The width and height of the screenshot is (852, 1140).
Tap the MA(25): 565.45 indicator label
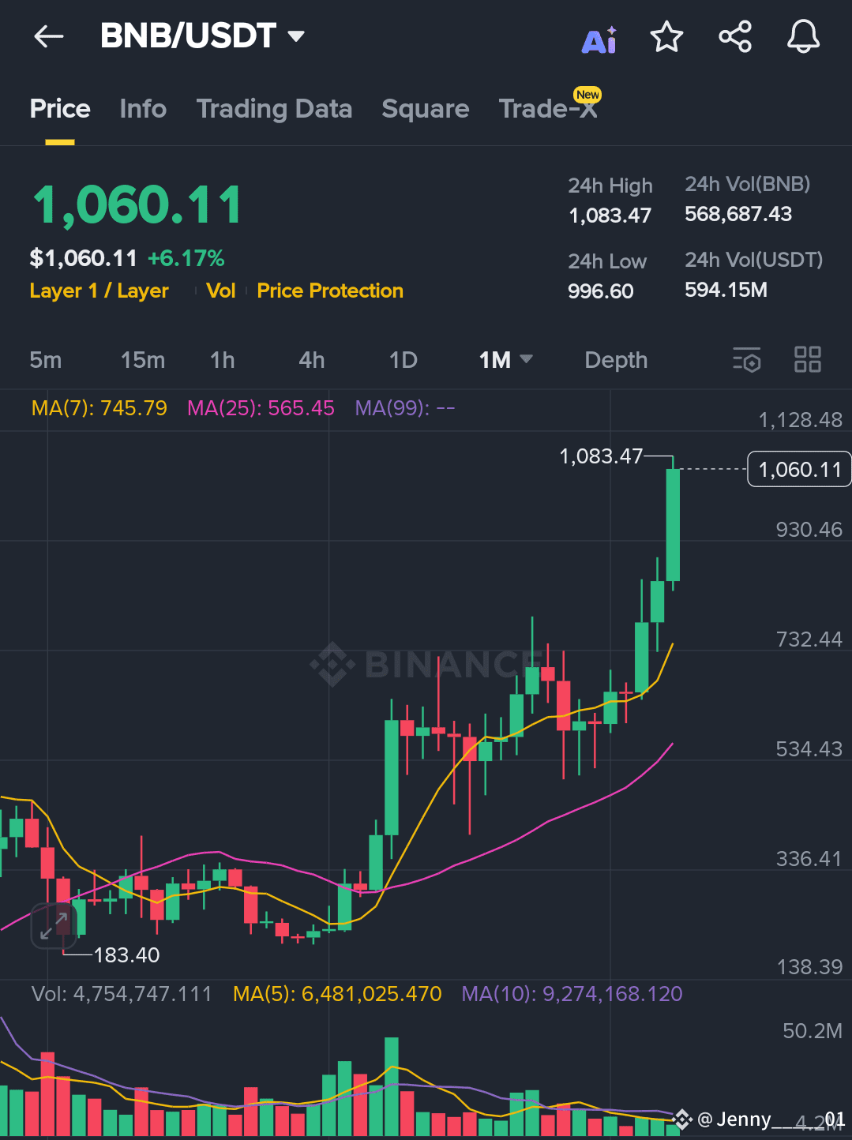(261, 408)
